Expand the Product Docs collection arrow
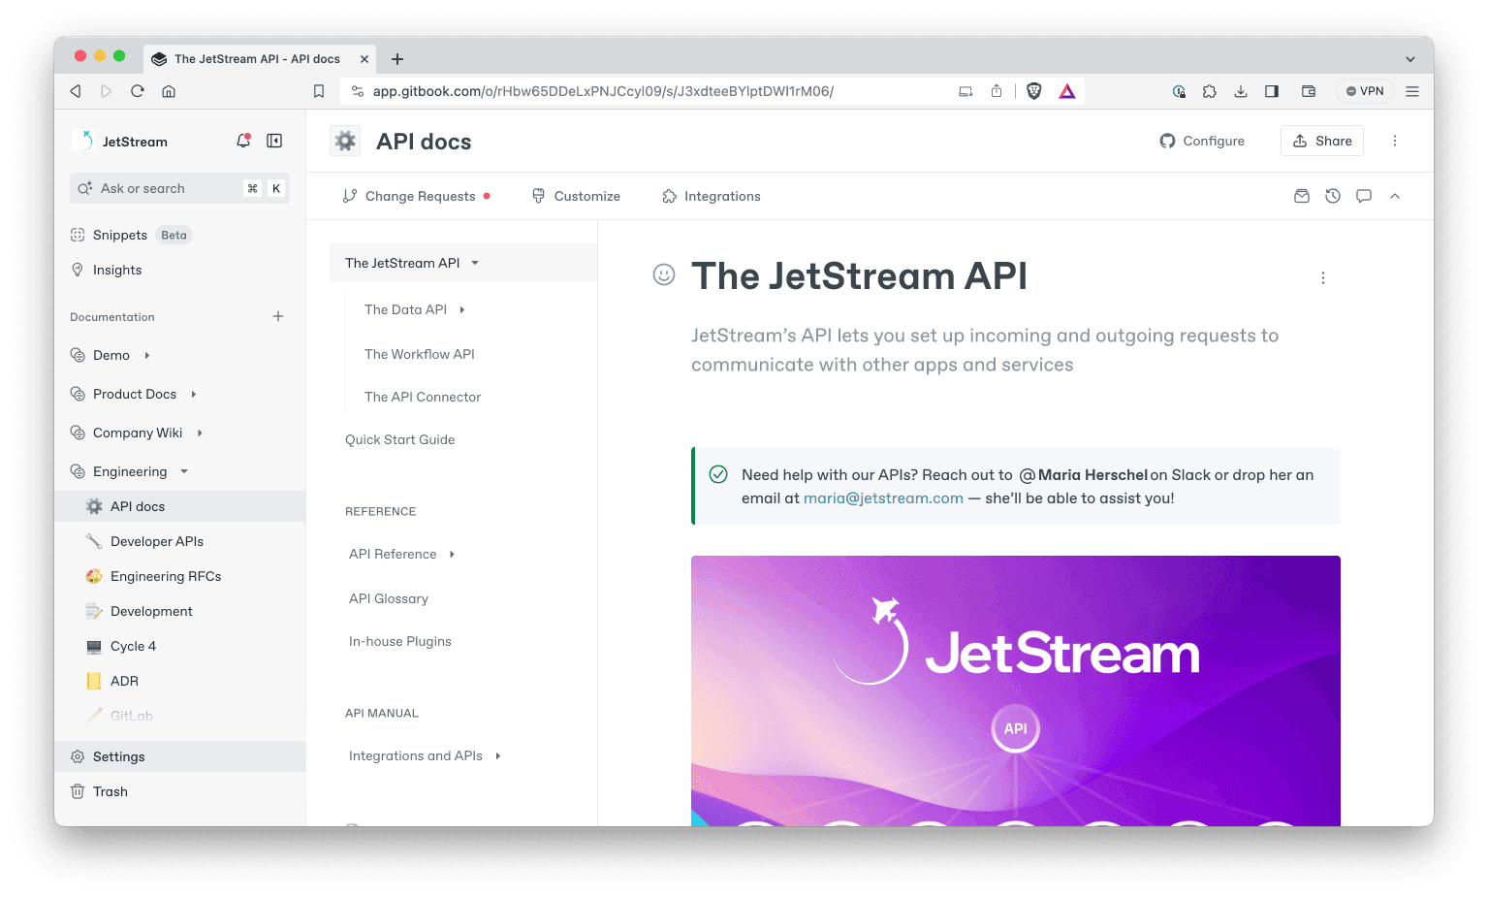 tap(194, 394)
